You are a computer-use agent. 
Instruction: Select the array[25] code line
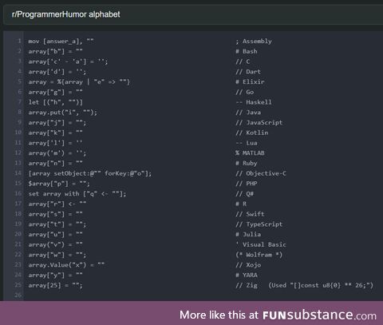pos(55,285)
